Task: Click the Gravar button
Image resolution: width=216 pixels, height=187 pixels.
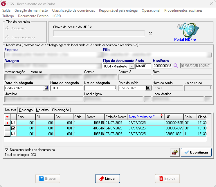Action: pyautogui.click(x=48, y=179)
